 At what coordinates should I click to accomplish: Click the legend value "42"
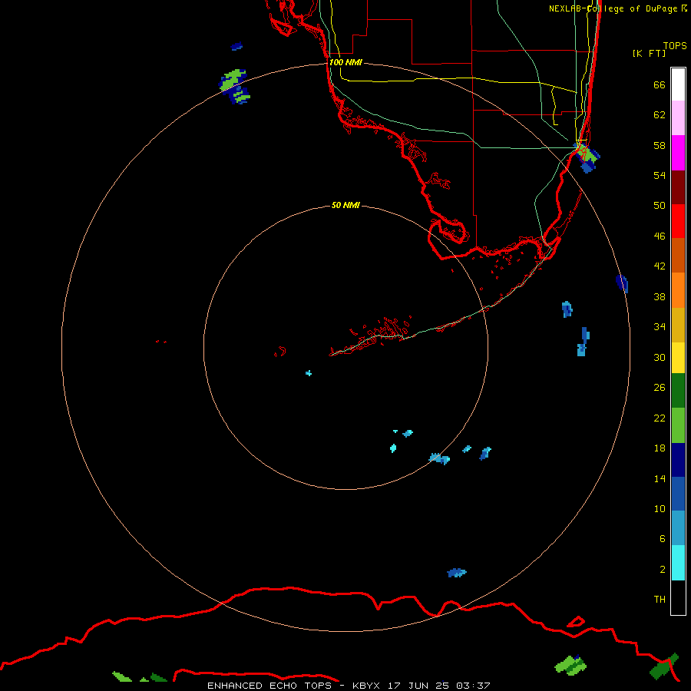[x=660, y=266]
